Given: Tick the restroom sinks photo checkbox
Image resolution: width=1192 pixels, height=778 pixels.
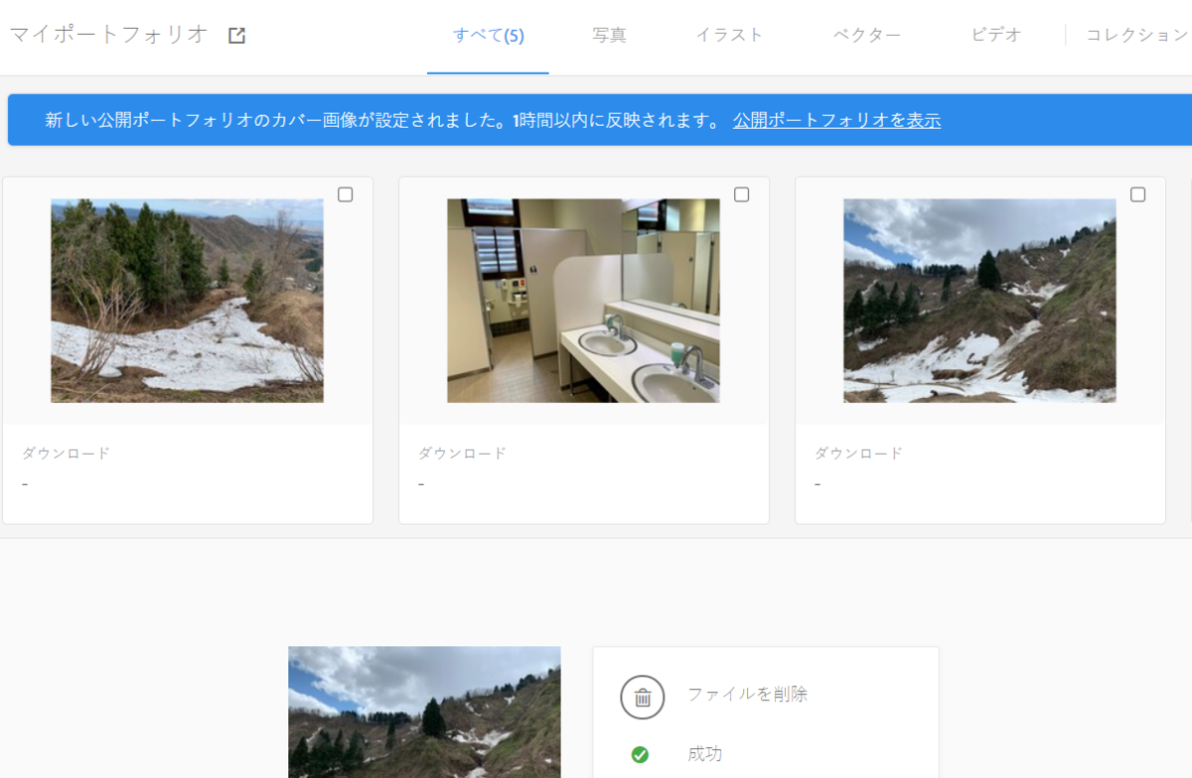Looking at the screenshot, I should [742, 194].
